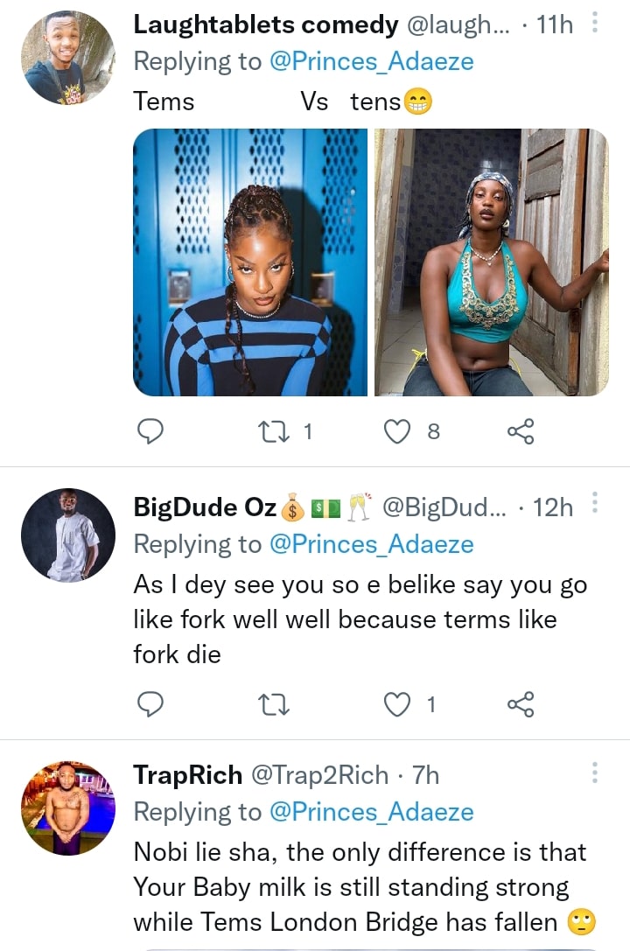Open Laughtablets comedy profile picture
The image size is (630, 951).
click(x=67, y=59)
